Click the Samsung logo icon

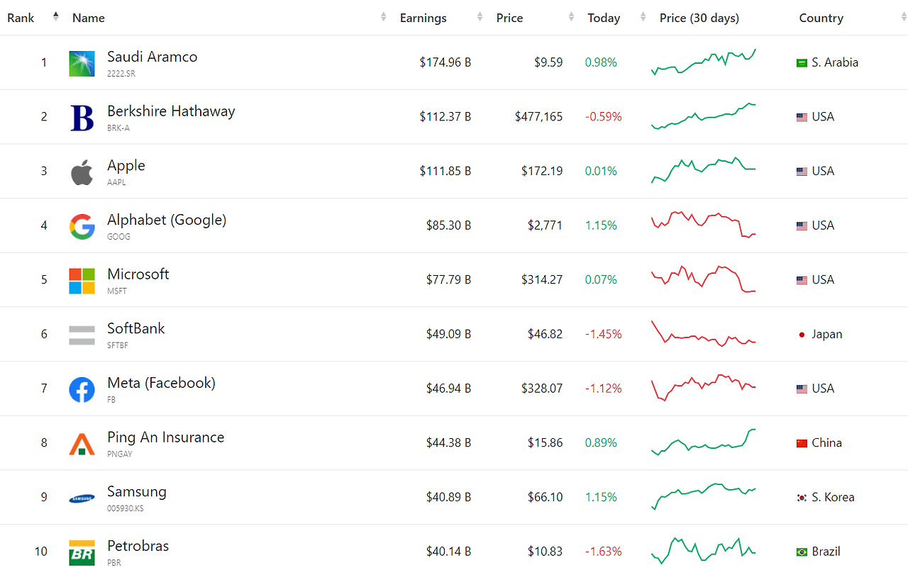point(82,498)
